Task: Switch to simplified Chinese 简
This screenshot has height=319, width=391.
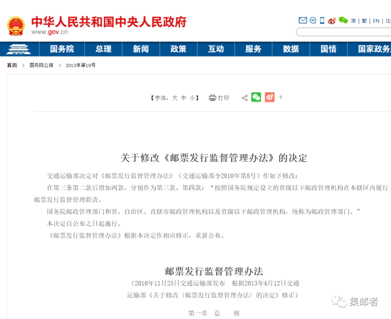Action: 353,21
